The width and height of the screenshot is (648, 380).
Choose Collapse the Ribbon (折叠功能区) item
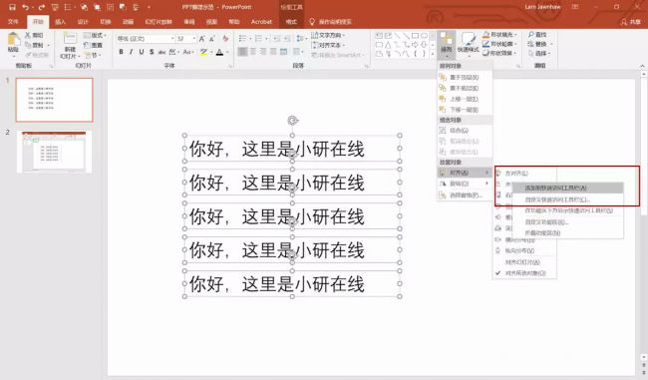pyautogui.click(x=568, y=233)
